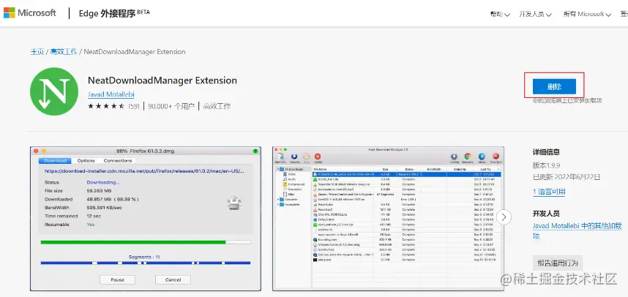Go to the 主页 breadcrumb
Viewport: 628px width, 297px height.
pos(37,52)
